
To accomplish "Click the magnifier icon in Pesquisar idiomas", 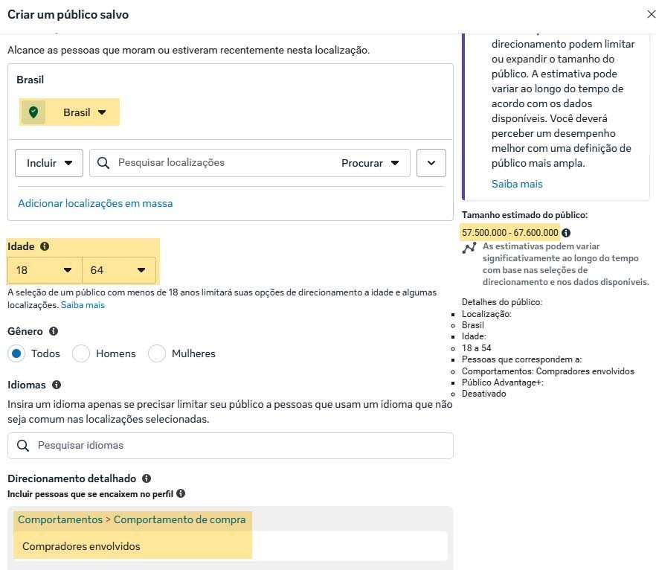I will [x=23, y=446].
